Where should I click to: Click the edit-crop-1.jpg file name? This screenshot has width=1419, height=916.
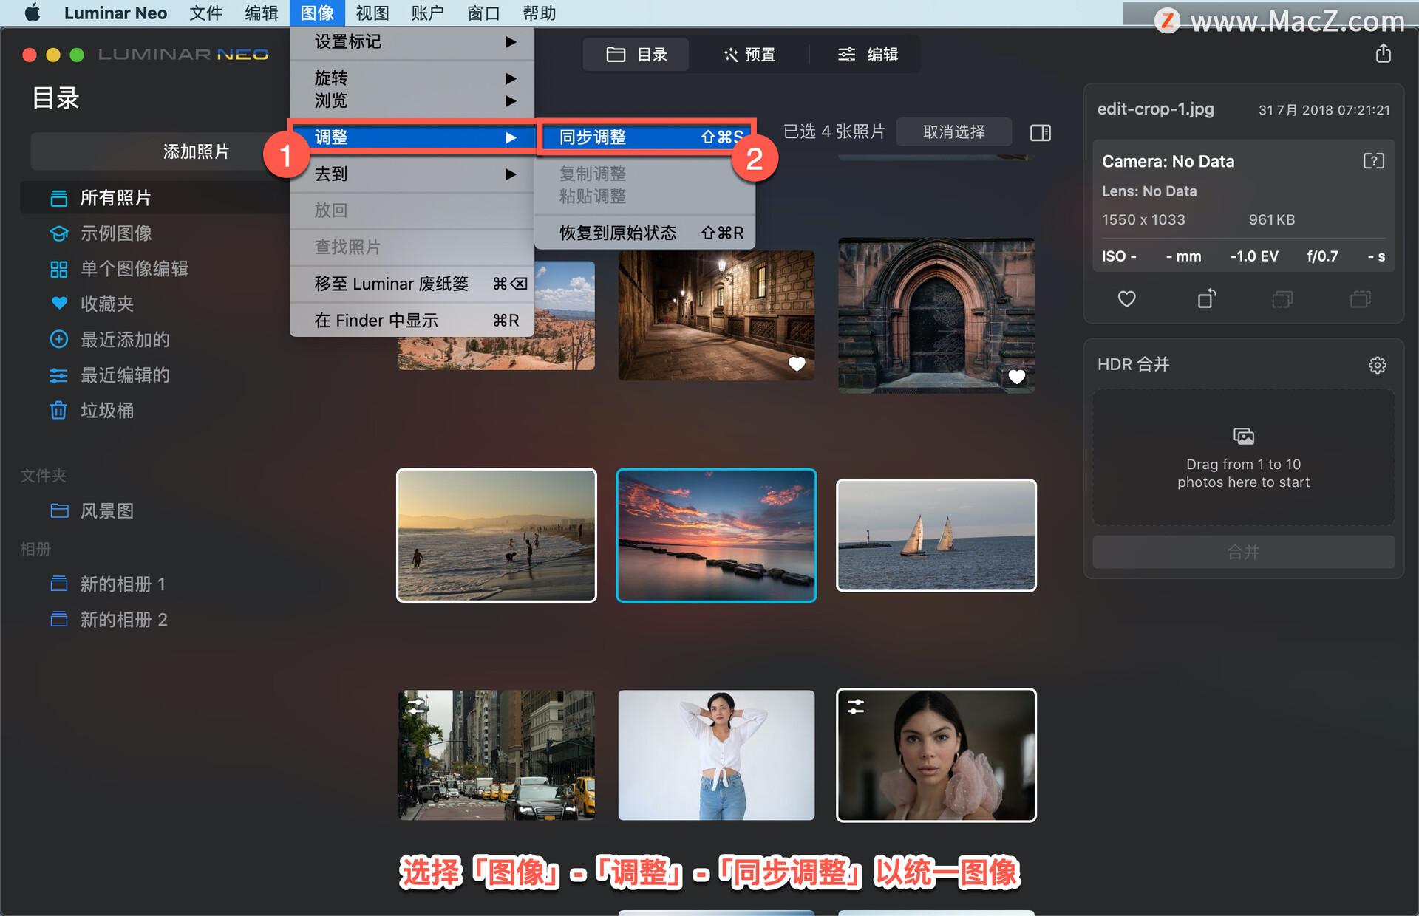1155,109
